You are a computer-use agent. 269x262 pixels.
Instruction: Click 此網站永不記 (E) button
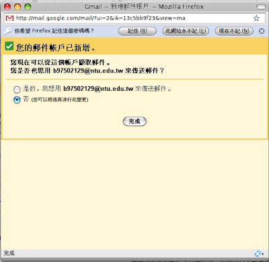186,31
